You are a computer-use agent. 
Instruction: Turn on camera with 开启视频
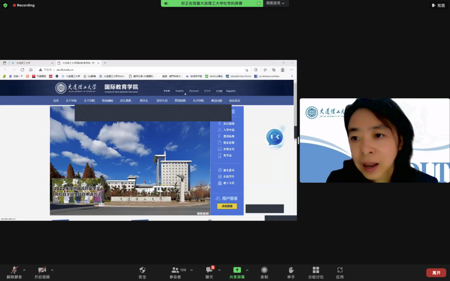click(x=42, y=272)
